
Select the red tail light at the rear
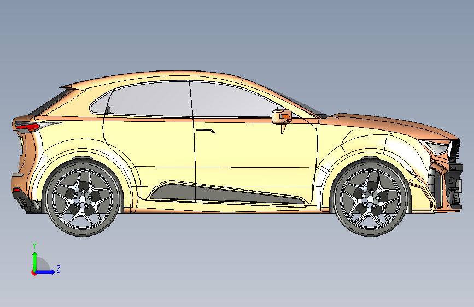point(28,127)
